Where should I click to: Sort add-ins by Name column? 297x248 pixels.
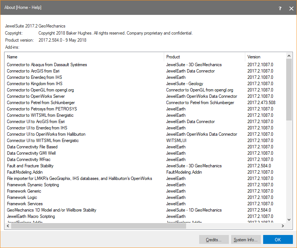click(84, 57)
